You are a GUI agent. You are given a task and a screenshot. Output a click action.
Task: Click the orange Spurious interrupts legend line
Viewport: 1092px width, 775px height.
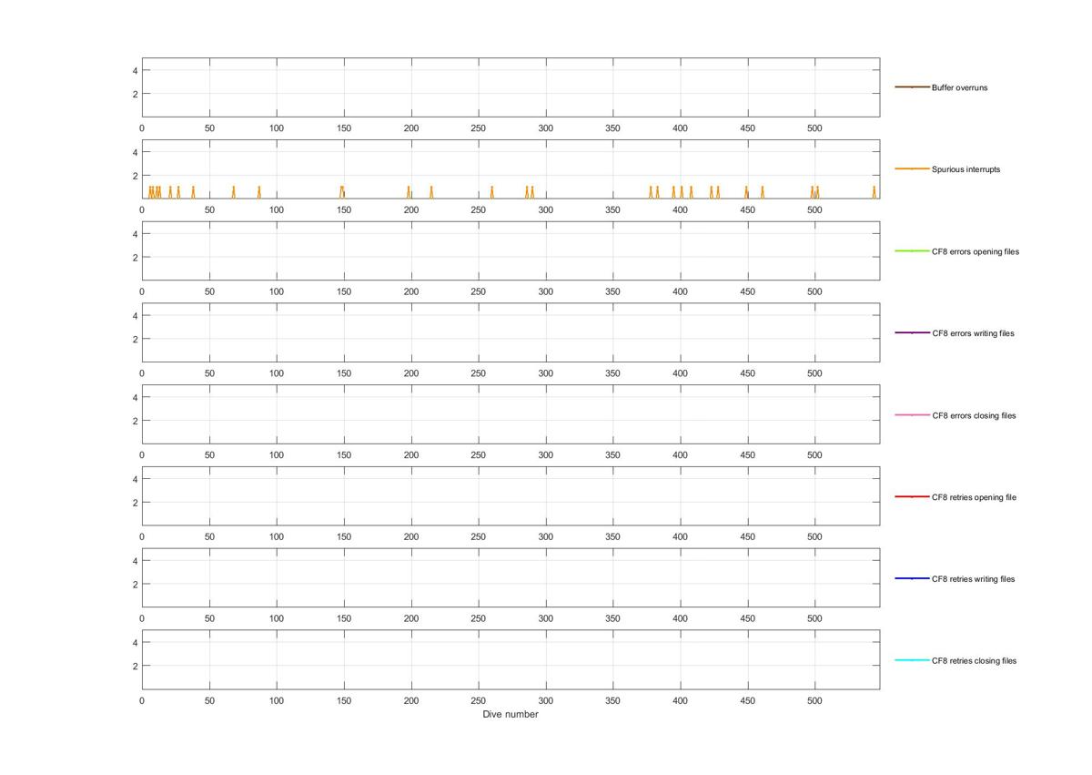[912, 169]
